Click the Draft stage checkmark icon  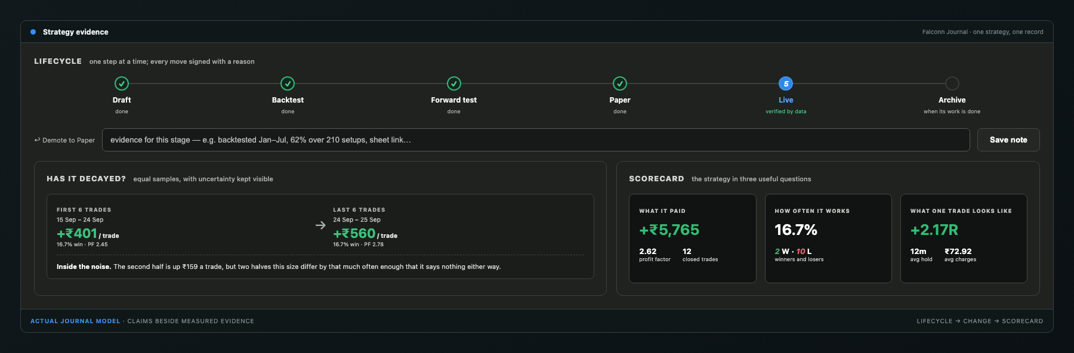(x=122, y=83)
